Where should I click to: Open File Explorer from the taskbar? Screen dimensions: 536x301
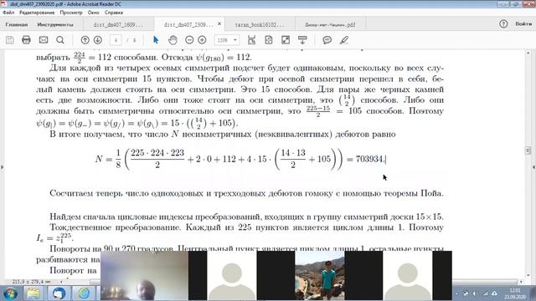[x=33, y=293]
